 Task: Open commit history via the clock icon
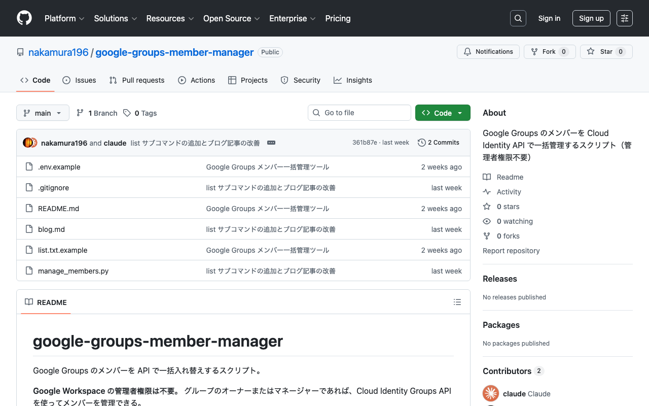[421, 143]
